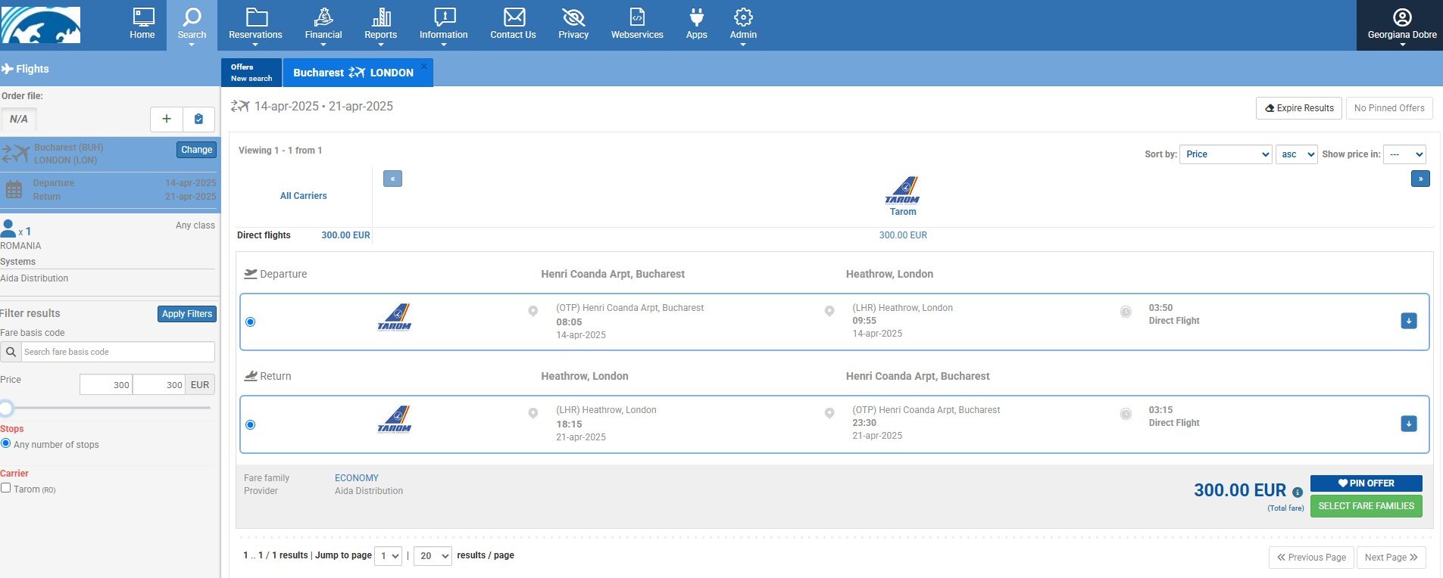
Task: Click the price range slider handle
Action: pyautogui.click(x=7, y=409)
